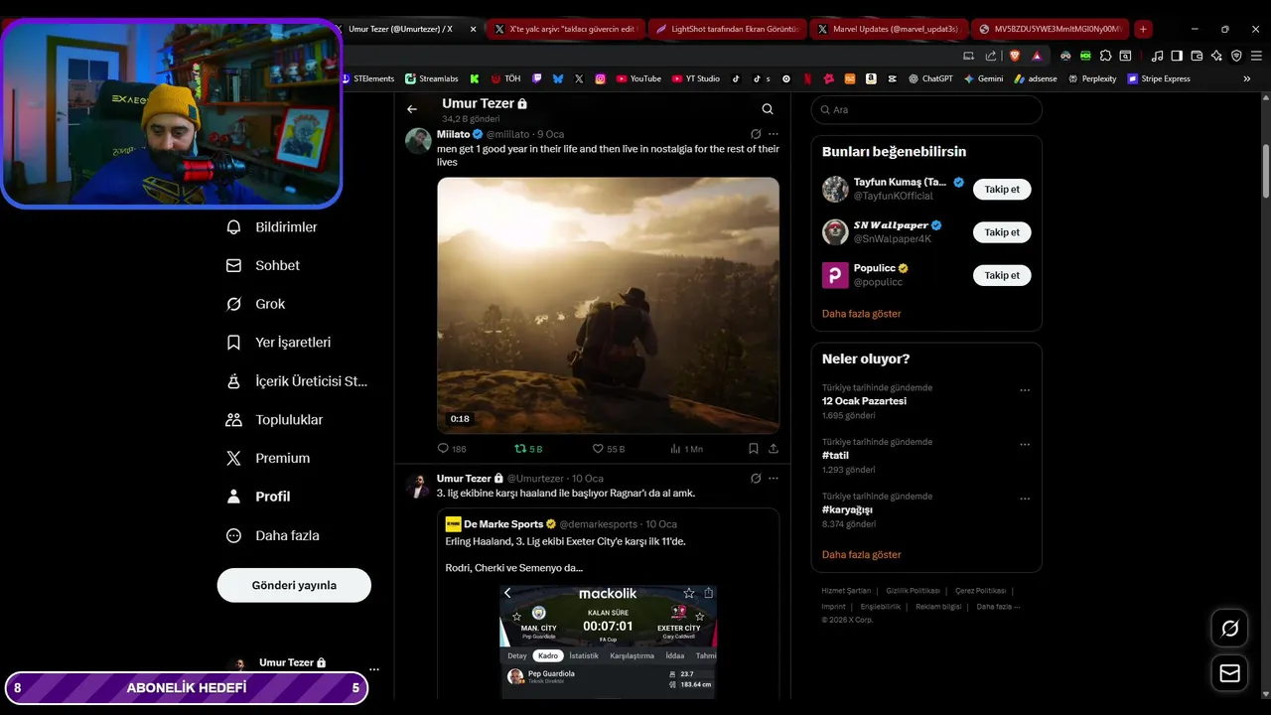Follow Populicc with Takip et
1271x715 pixels.
(x=1002, y=275)
